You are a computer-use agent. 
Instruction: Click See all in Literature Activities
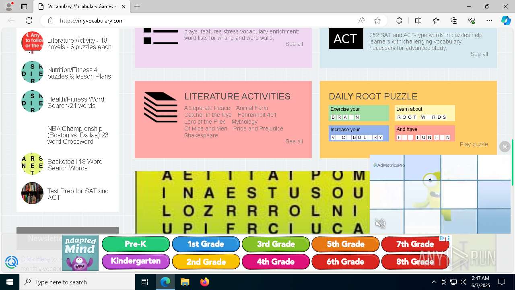click(x=294, y=141)
